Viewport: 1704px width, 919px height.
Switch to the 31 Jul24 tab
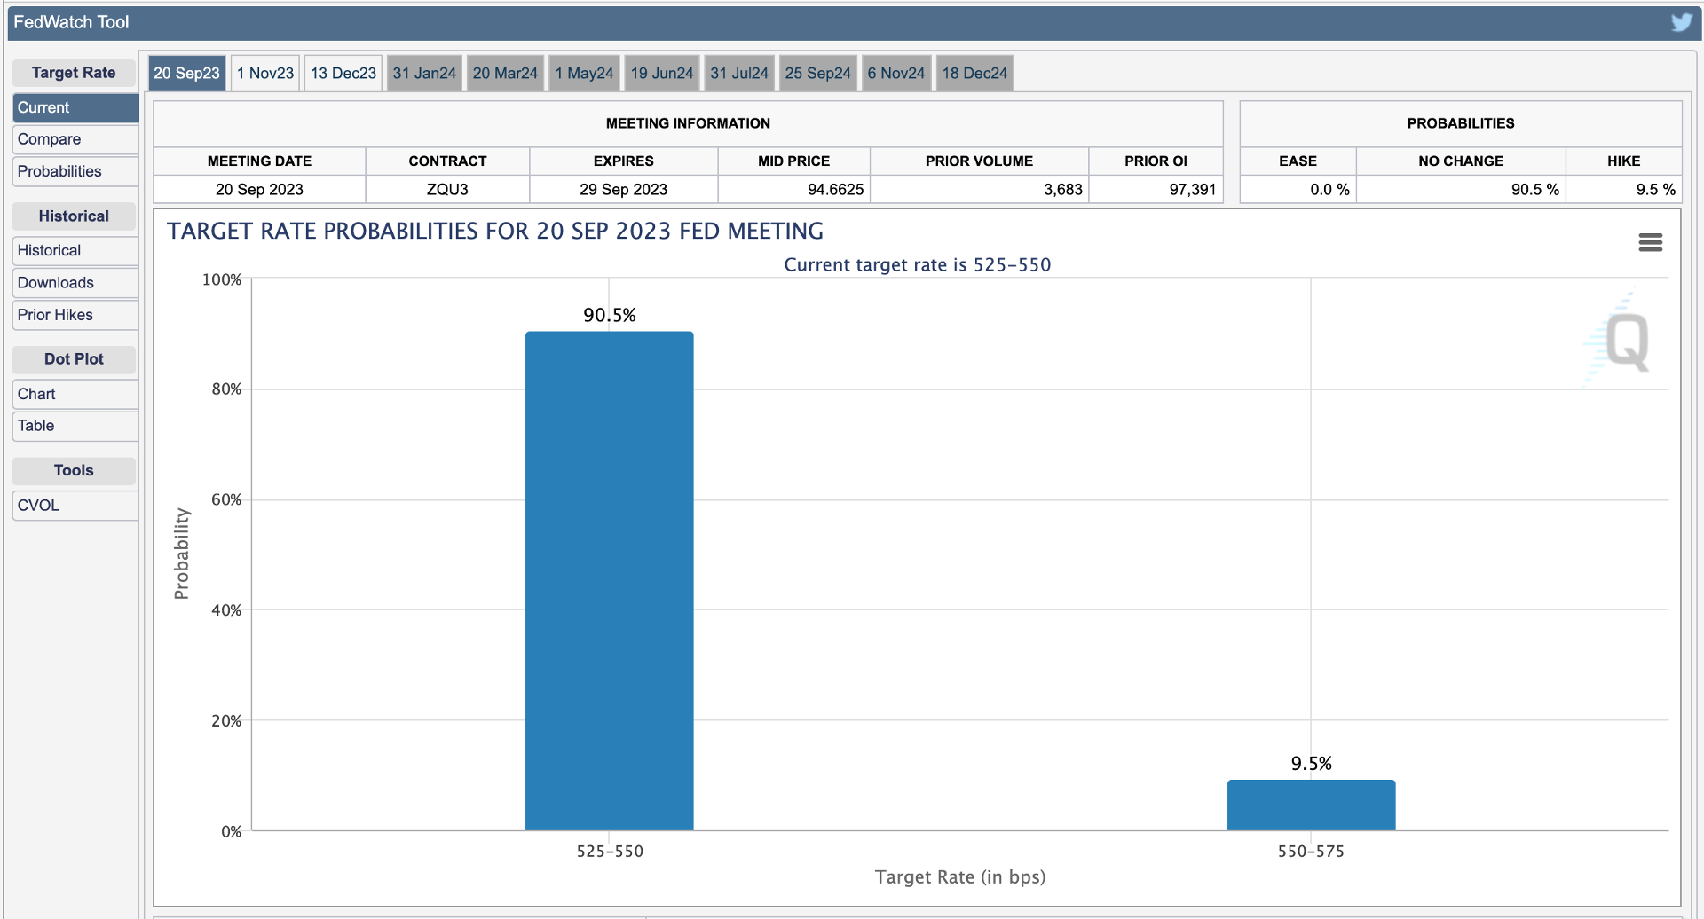739,73
